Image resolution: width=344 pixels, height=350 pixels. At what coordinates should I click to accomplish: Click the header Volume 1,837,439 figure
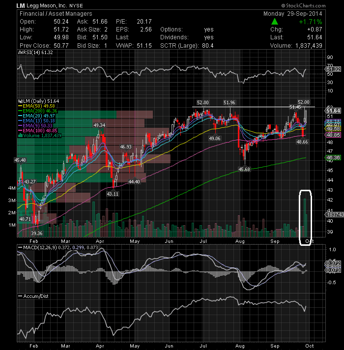point(309,46)
